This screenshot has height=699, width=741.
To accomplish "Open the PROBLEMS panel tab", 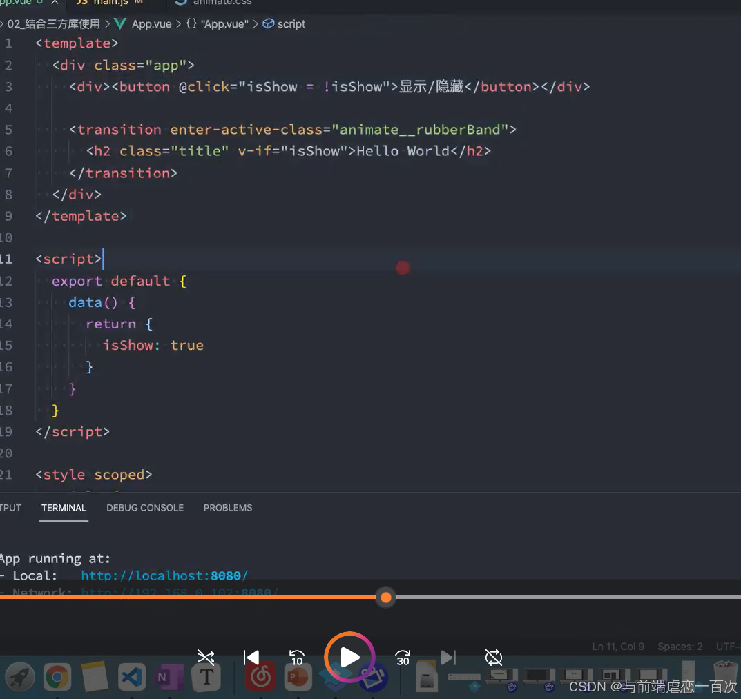I will [228, 508].
